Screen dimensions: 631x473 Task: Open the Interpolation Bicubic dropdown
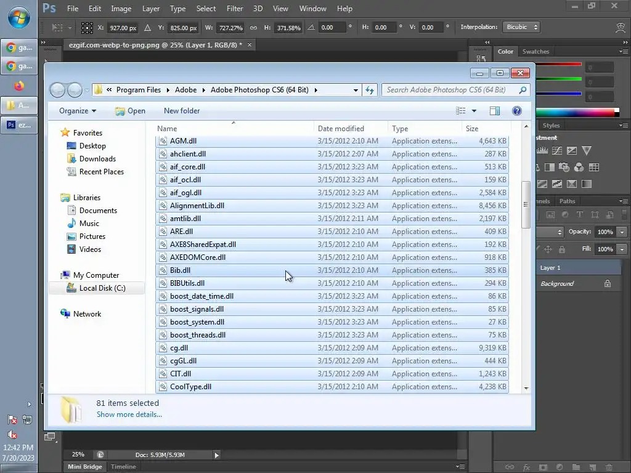pos(521,27)
